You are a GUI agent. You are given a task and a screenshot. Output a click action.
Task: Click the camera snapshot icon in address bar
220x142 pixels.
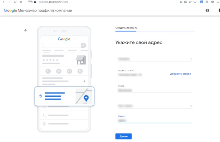tap(186, 2)
